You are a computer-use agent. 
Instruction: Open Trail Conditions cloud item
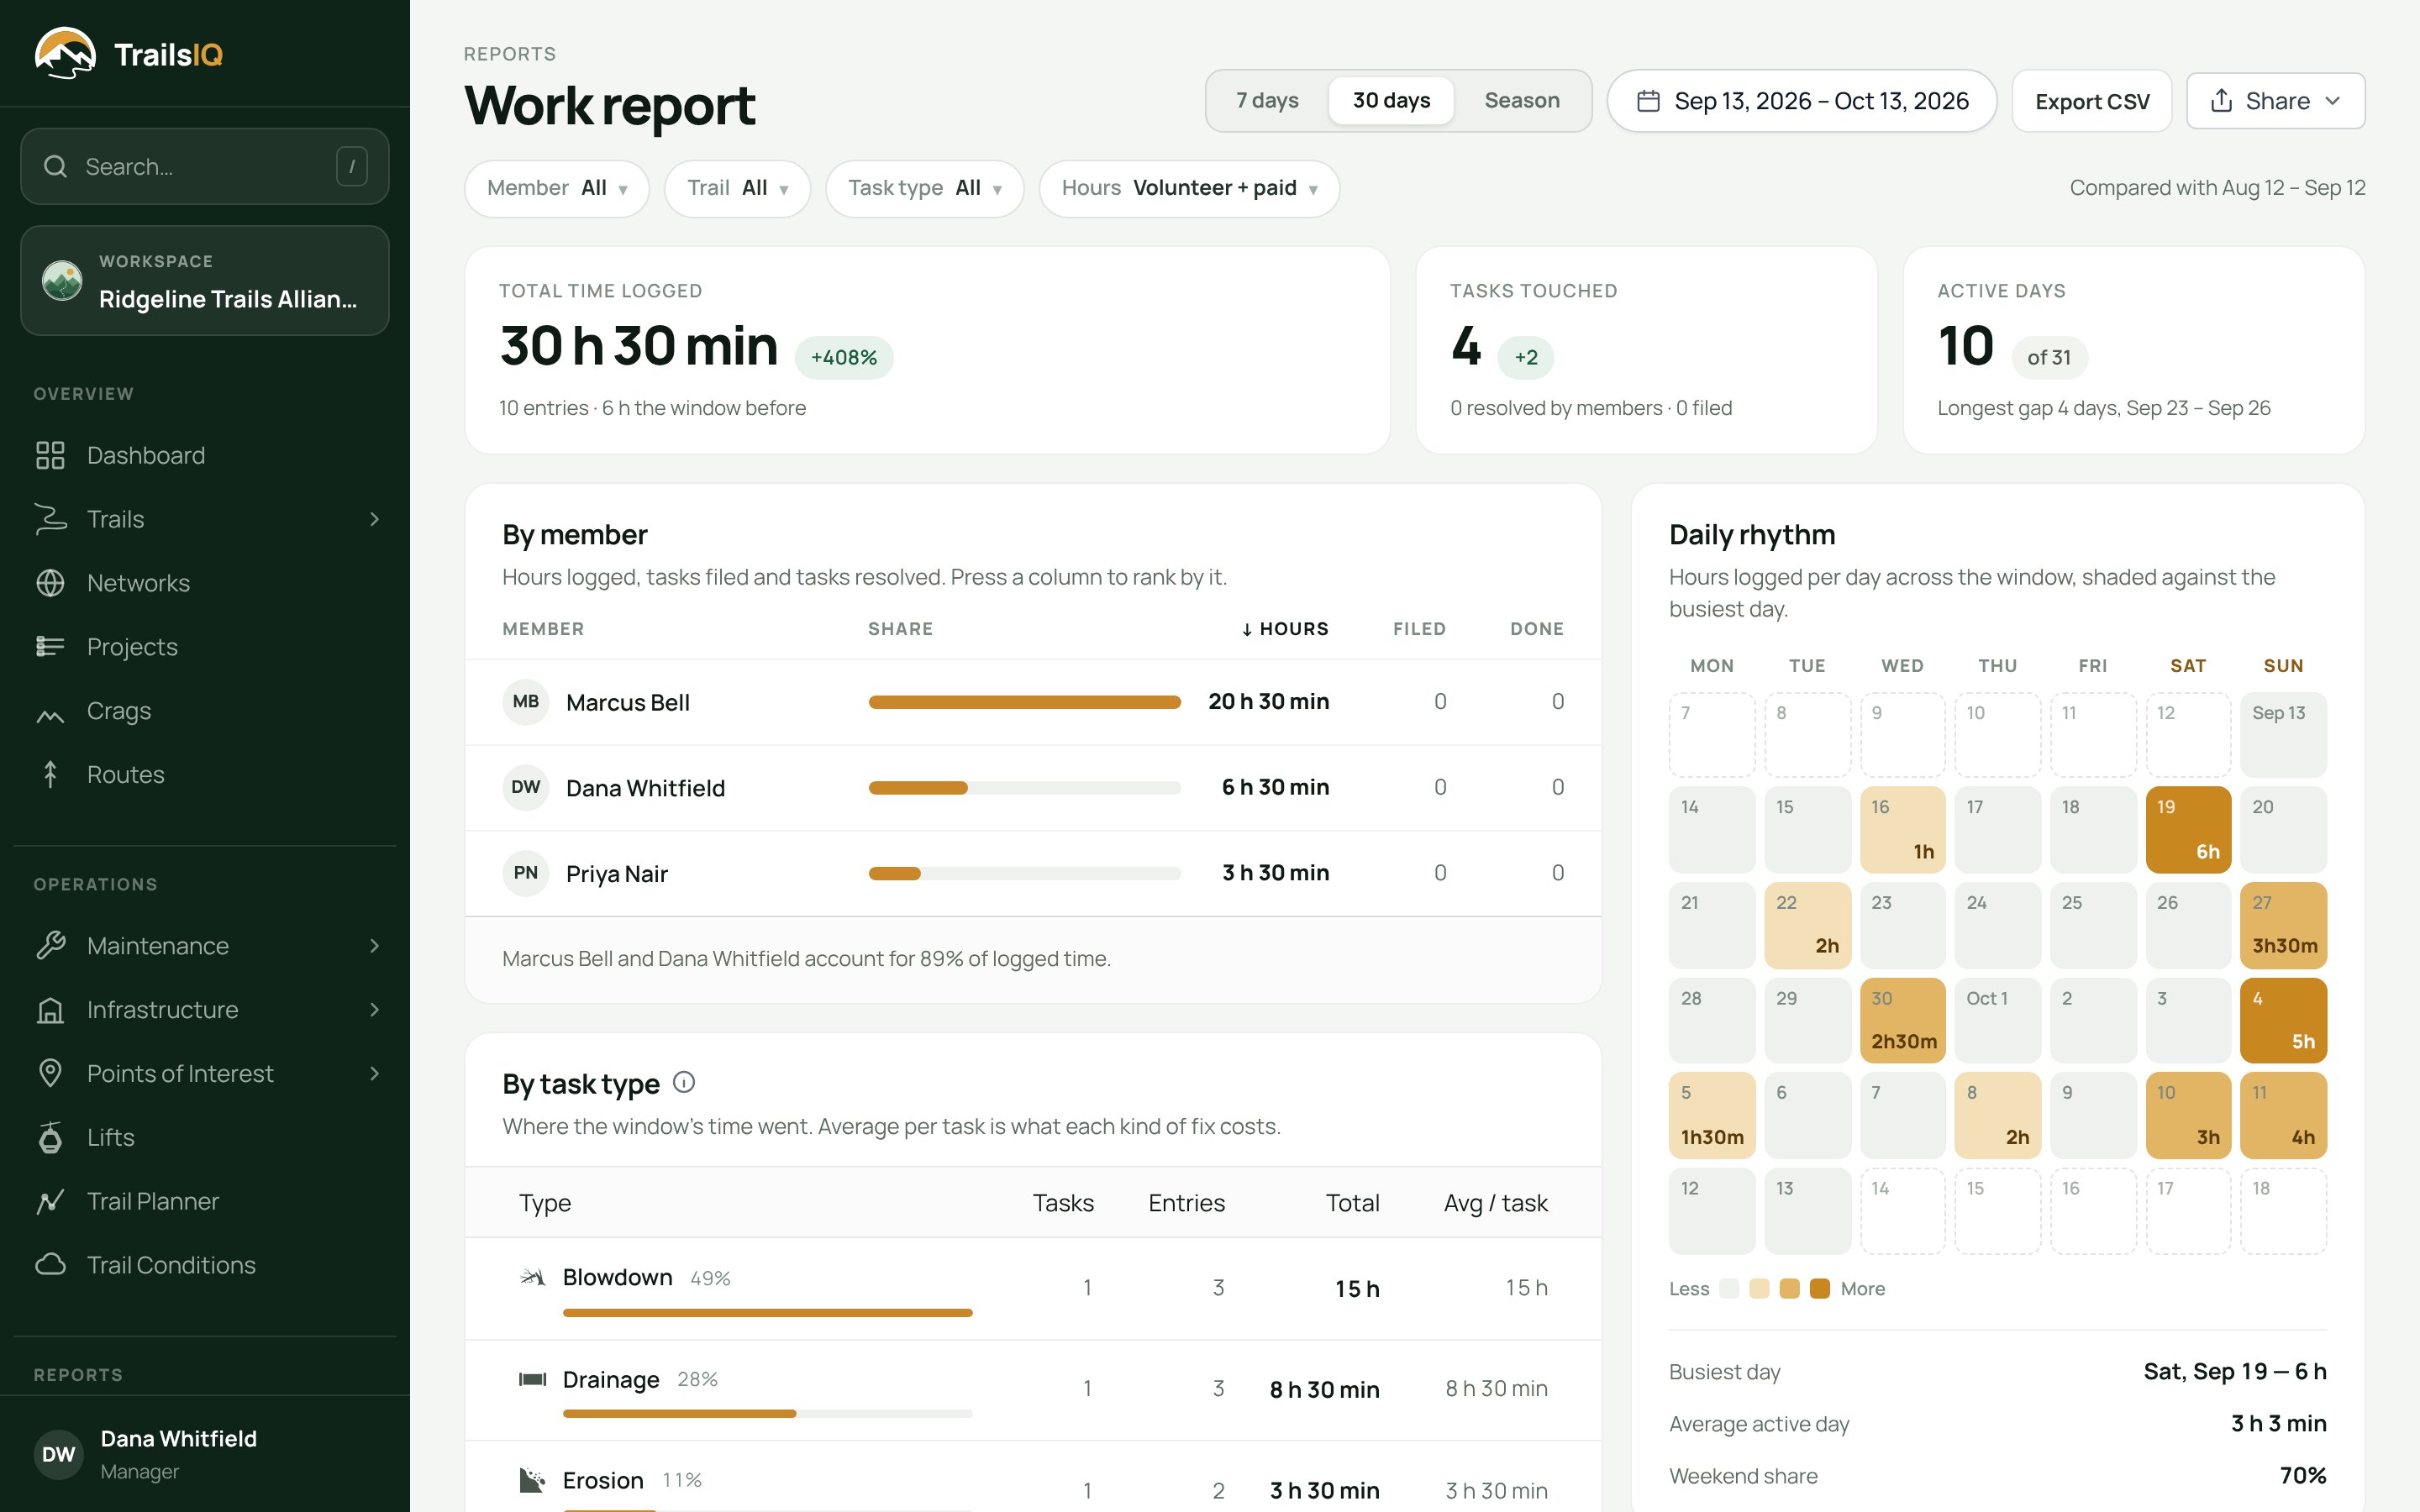pyautogui.click(x=204, y=1265)
